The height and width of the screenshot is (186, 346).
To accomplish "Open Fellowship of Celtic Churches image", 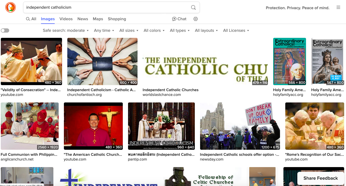I will pos(202,177).
